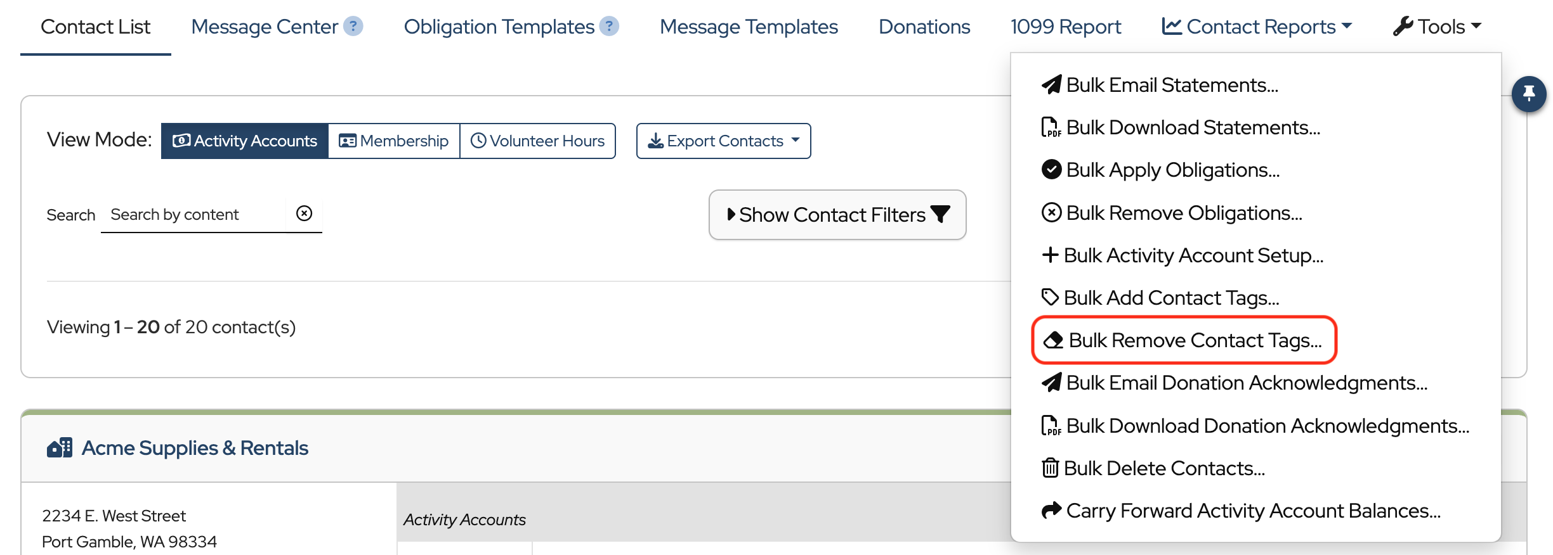Screen dimensions: 1553x555
Task: Open the Donations tab
Action: [924, 27]
